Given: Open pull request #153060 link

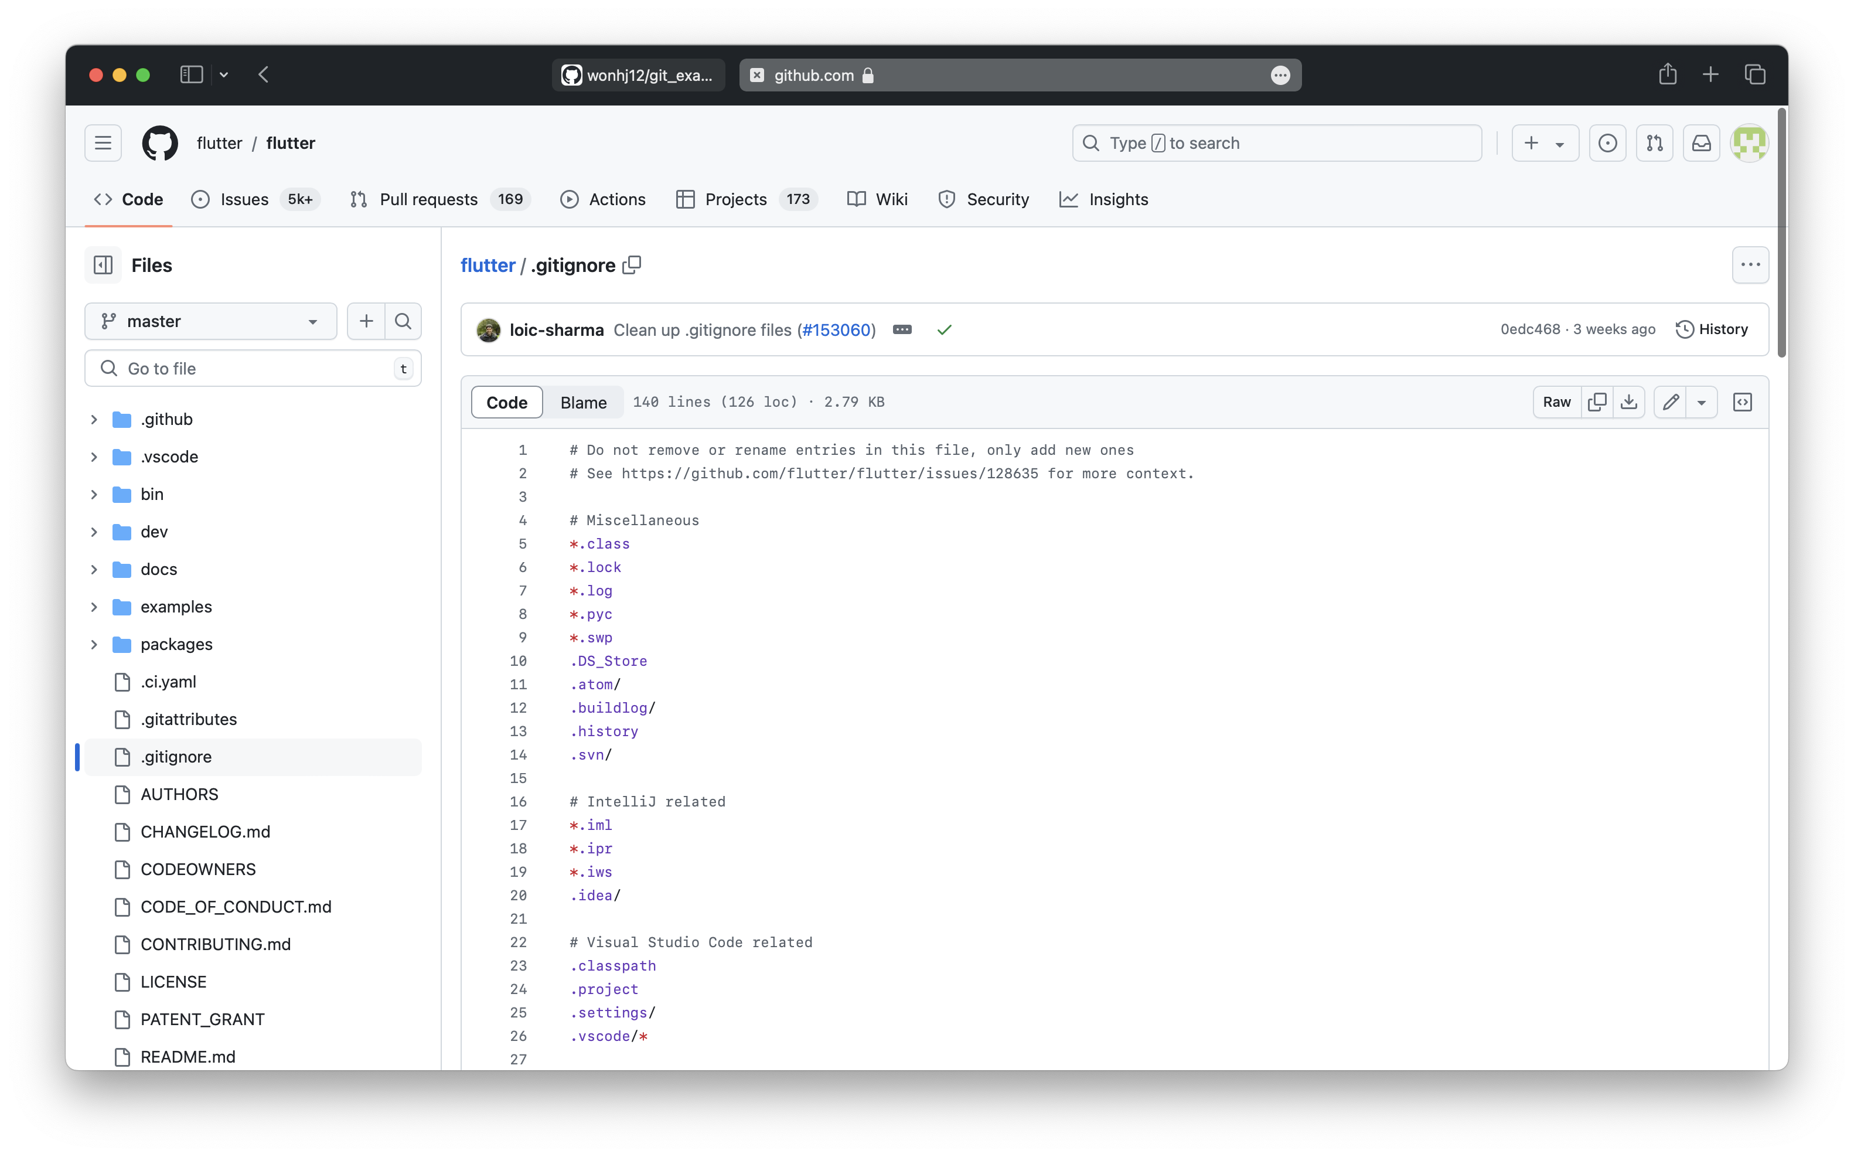Looking at the screenshot, I should (x=836, y=330).
